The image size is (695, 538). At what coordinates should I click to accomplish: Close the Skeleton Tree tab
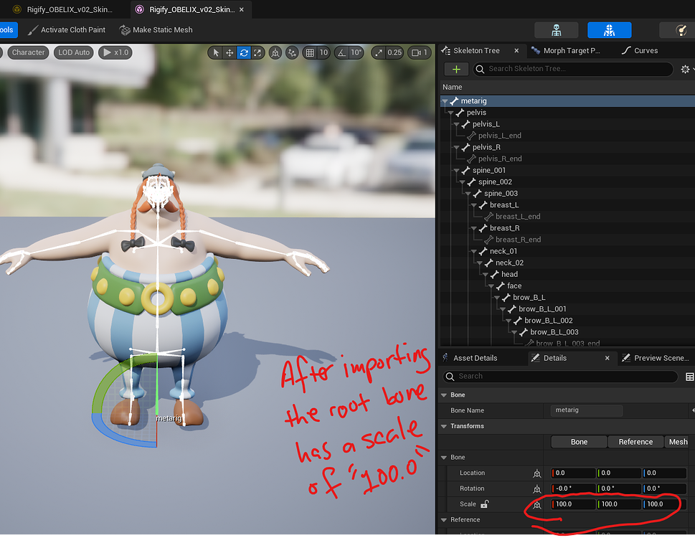(x=516, y=50)
